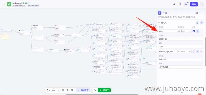Click the import icon beside 输入 header
The height and width of the screenshot is (95, 206).
coord(198,23)
